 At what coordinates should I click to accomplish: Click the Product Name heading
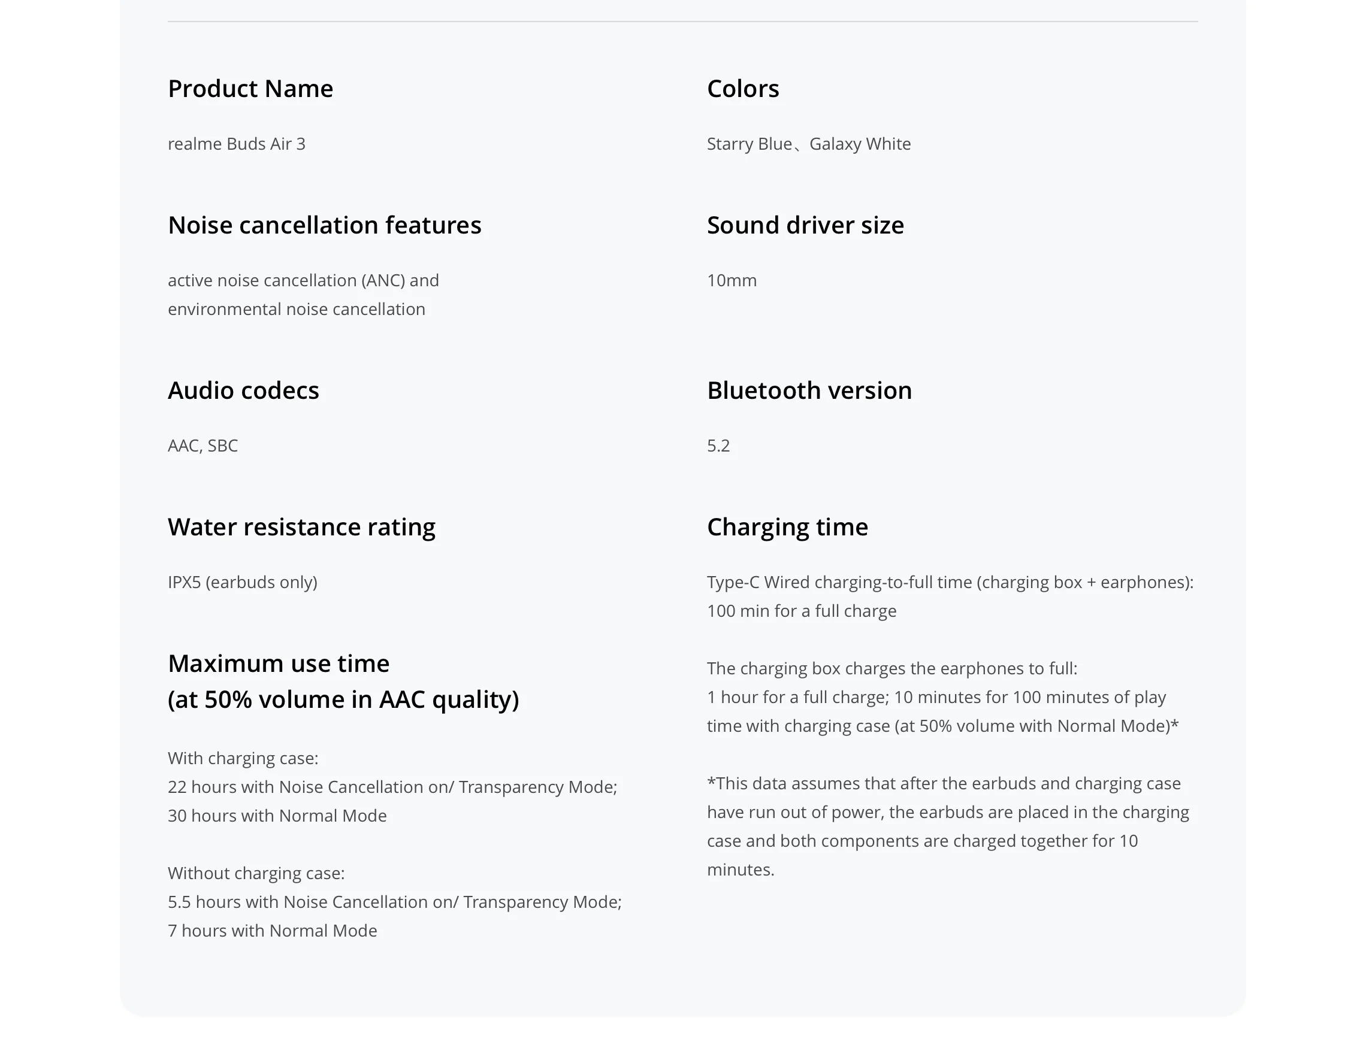[250, 89]
